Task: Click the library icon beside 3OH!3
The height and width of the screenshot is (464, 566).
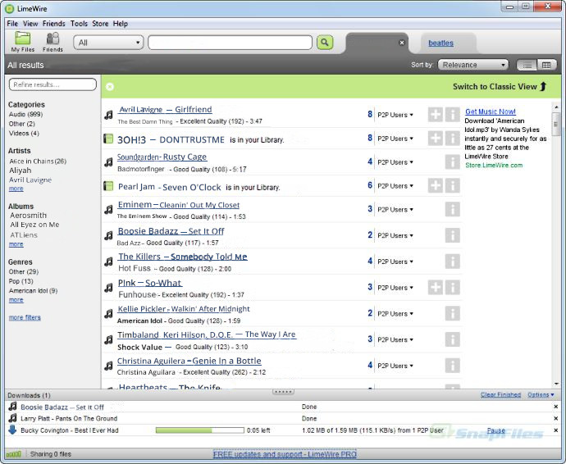Action: (108, 139)
